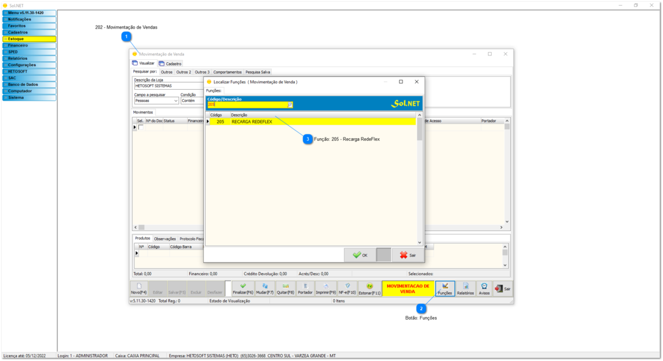Click Sair in Localizar Funções dialog

tap(408, 255)
